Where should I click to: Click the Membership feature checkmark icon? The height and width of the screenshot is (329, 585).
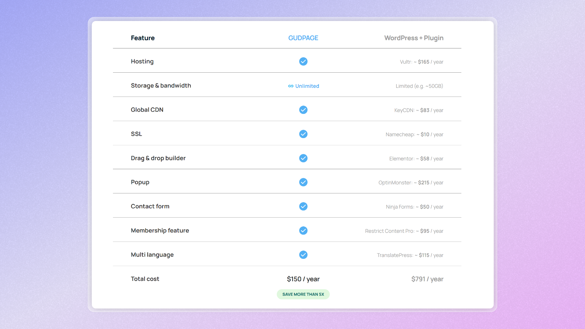click(303, 231)
